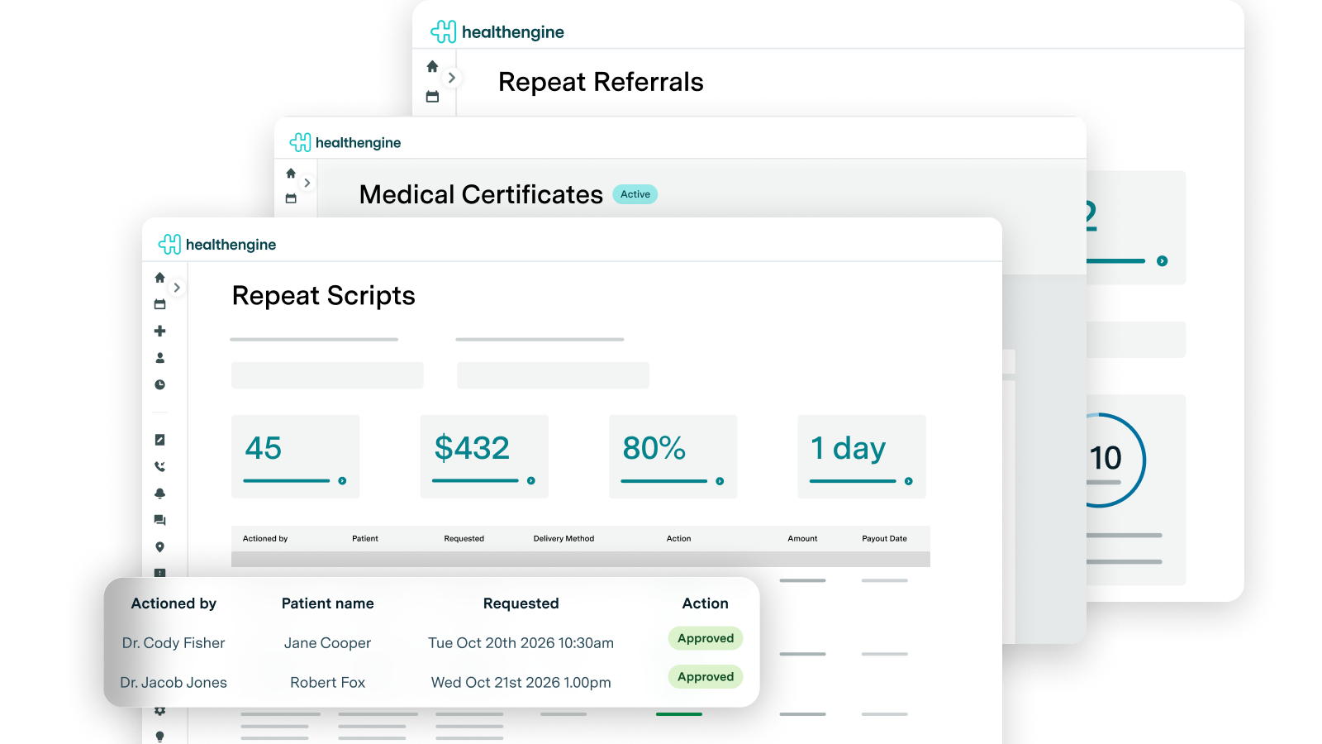Image resolution: width=1322 pixels, height=744 pixels.
Task: Click the circular 10 progress indicator
Action: click(1106, 460)
